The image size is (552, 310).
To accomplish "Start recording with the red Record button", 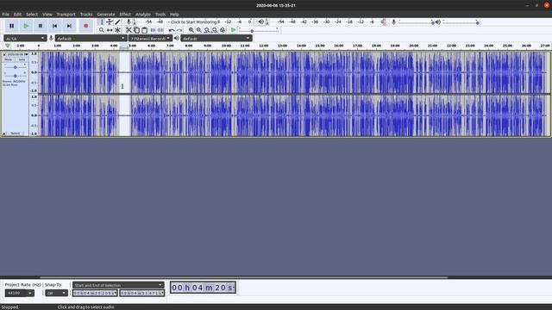I will [x=85, y=26].
